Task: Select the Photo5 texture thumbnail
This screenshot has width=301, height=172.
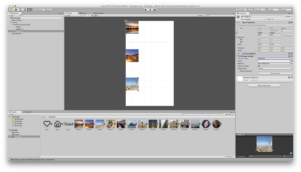Action: (x=121, y=124)
